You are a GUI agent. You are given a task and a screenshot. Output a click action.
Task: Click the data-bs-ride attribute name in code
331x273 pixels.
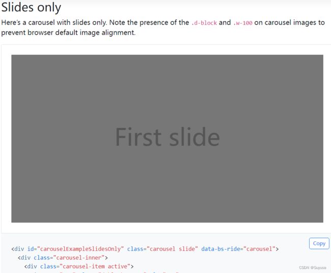click(220, 249)
